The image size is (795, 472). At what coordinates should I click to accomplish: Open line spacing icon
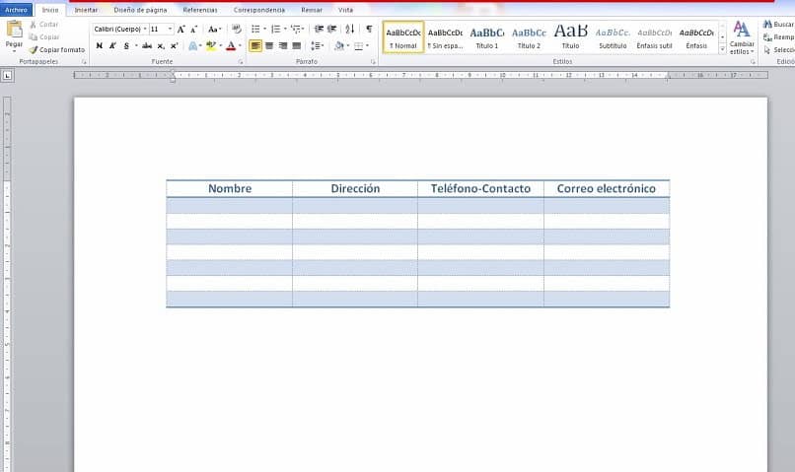point(316,45)
